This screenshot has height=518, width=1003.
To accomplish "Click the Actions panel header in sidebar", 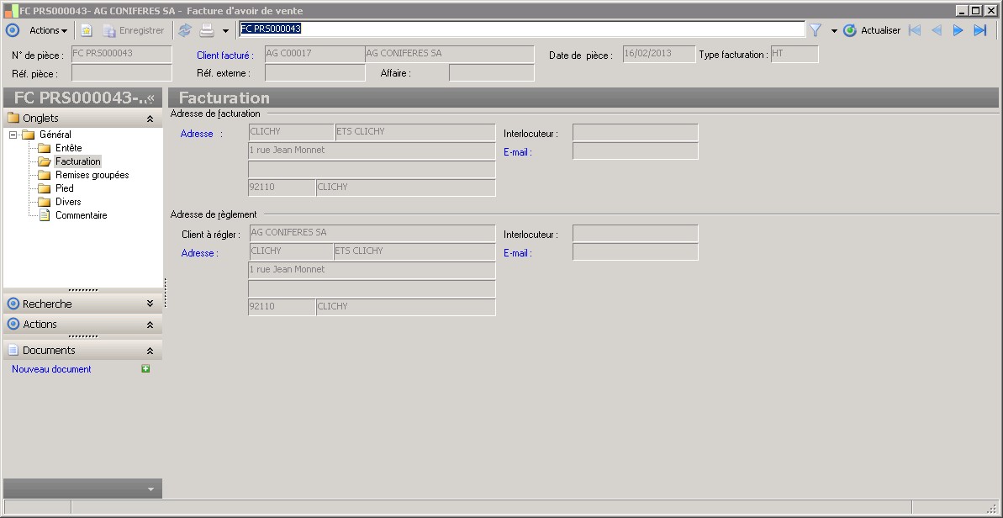I will click(x=82, y=325).
